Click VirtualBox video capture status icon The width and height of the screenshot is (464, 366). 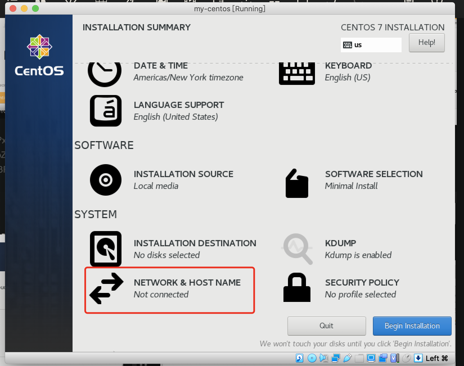point(383,358)
